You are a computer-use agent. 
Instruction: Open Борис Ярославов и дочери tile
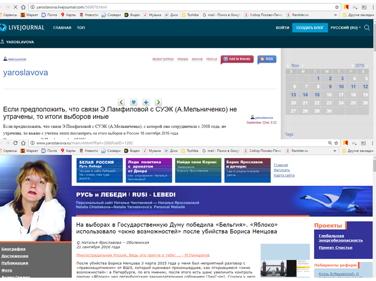click(248, 170)
